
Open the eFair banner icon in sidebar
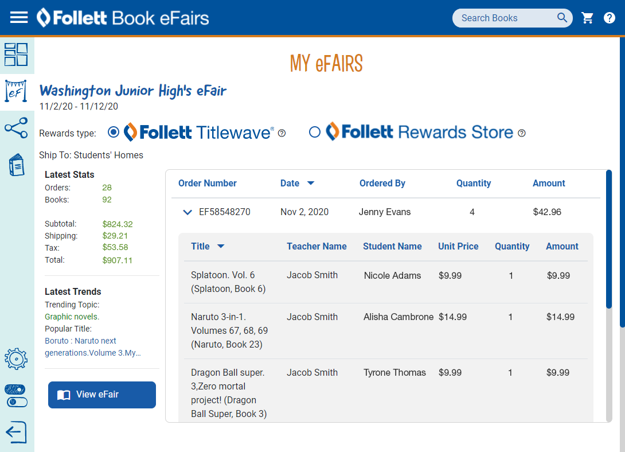[17, 91]
